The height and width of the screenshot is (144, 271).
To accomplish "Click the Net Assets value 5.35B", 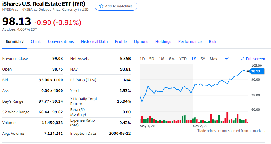I will [x=125, y=59].
